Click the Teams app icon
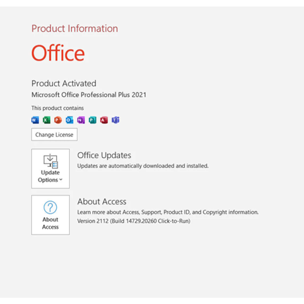Screen dimensions: 304x304 point(115,120)
